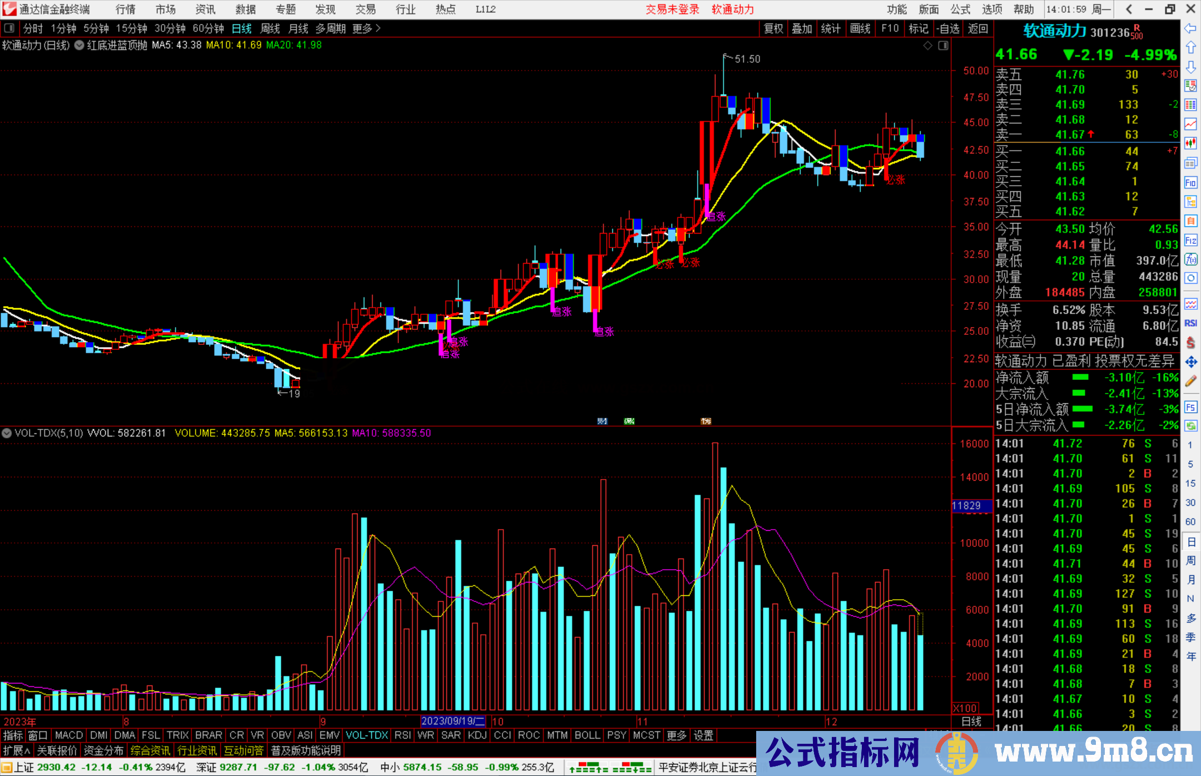Expand the VOL-TDX indicator dropdown arrow
The image size is (1201, 776).
pos(7,433)
